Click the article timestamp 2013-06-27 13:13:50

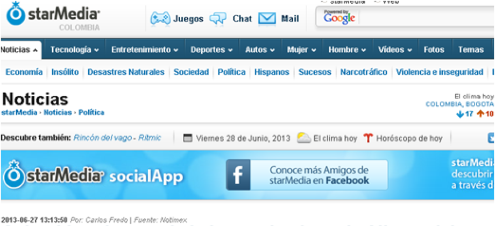point(34,220)
